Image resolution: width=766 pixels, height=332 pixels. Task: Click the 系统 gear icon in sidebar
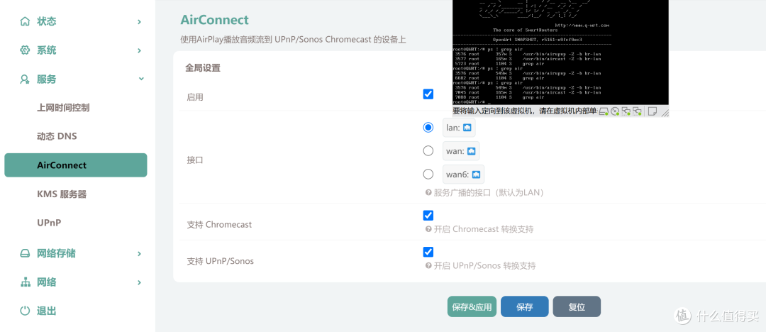(x=25, y=50)
